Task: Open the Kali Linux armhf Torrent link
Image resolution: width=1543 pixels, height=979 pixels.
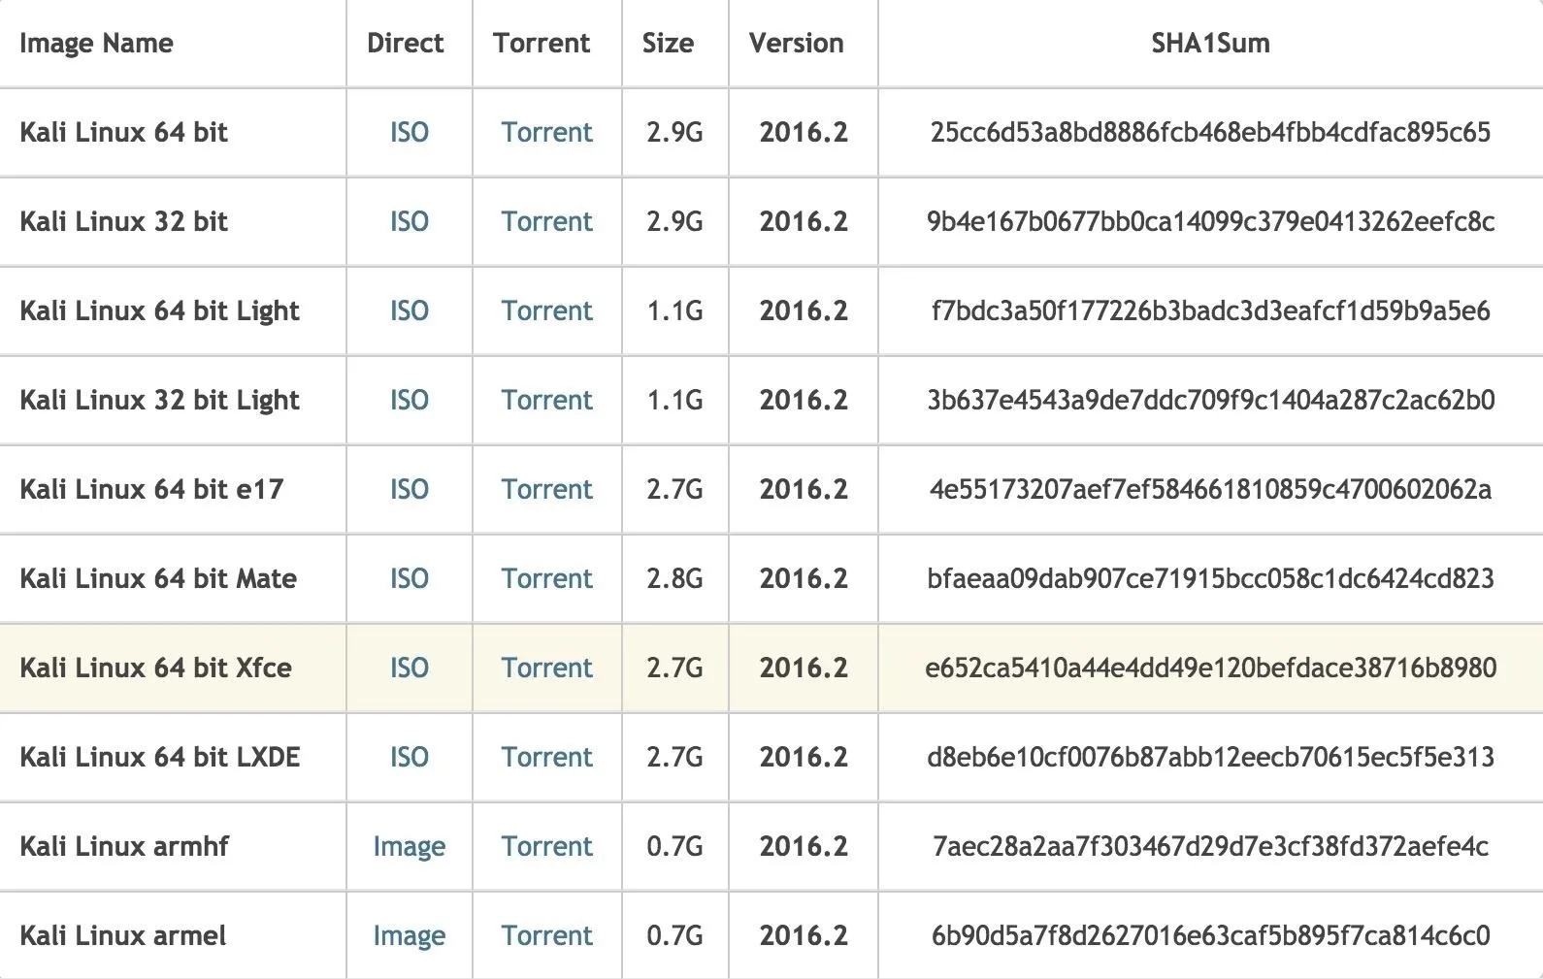Action: [546, 846]
